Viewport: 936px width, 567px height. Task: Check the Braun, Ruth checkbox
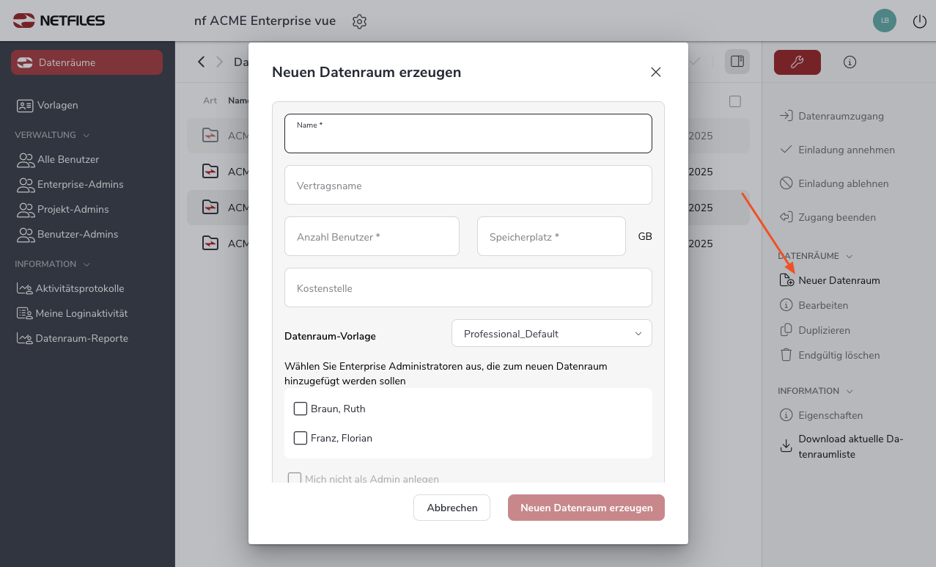[x=301, y=409]
